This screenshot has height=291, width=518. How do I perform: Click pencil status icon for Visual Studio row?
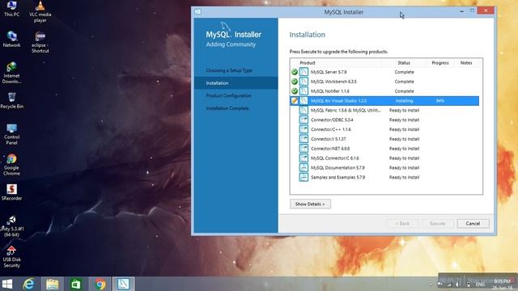[x=295, y=100]
